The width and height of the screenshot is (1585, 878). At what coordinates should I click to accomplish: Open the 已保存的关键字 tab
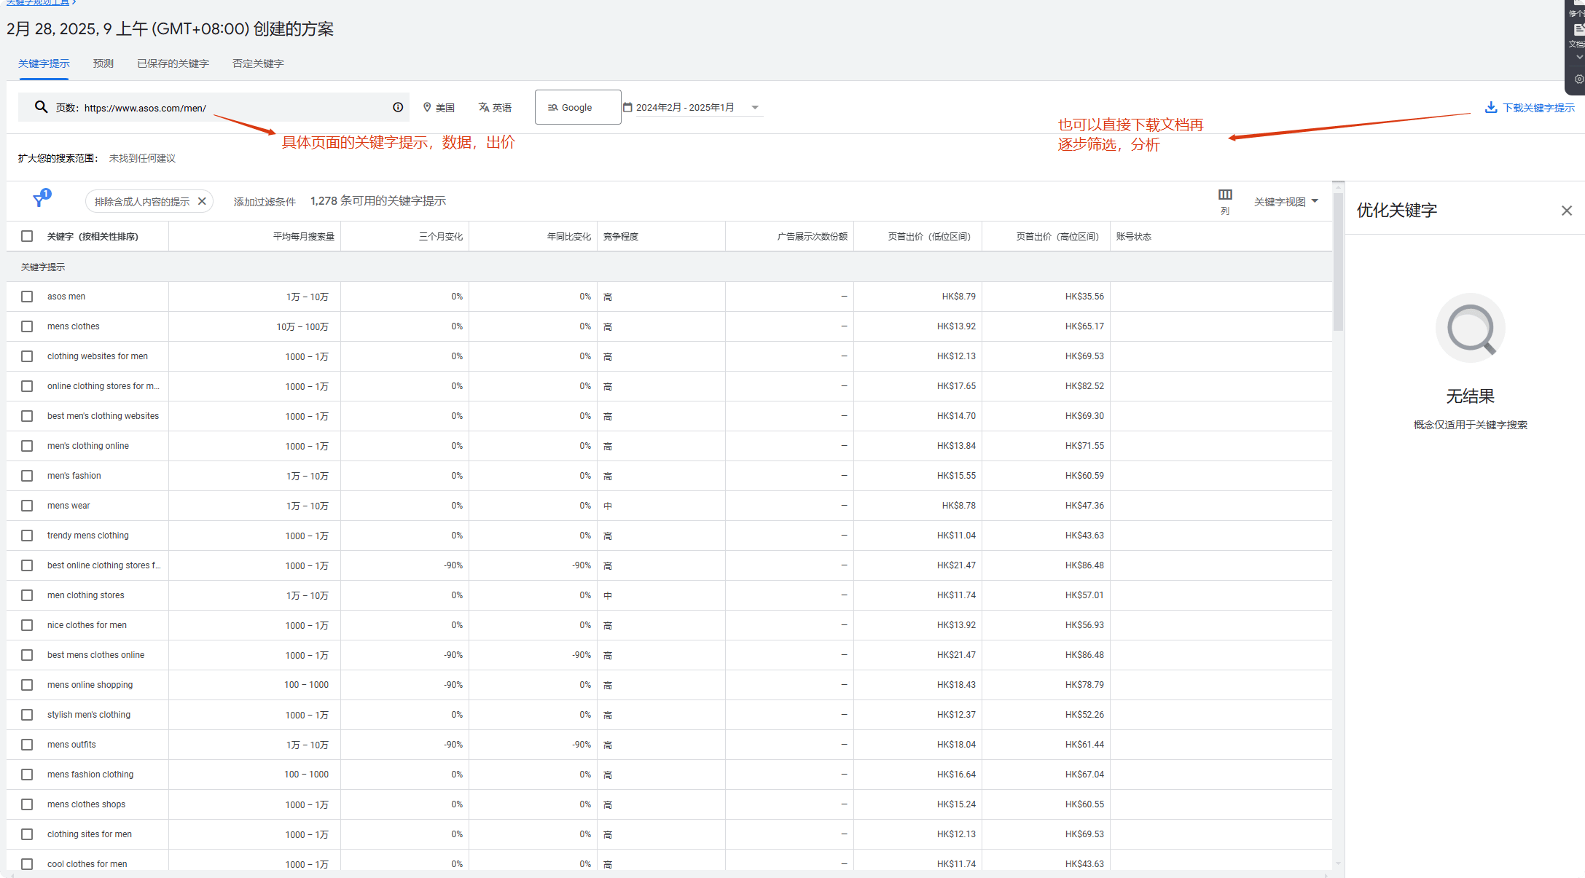coord(173,63)
